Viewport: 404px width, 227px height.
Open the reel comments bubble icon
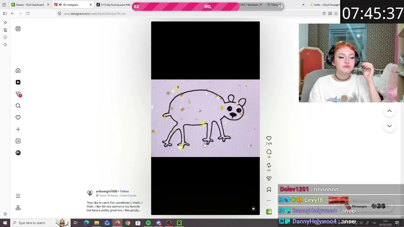269,152
